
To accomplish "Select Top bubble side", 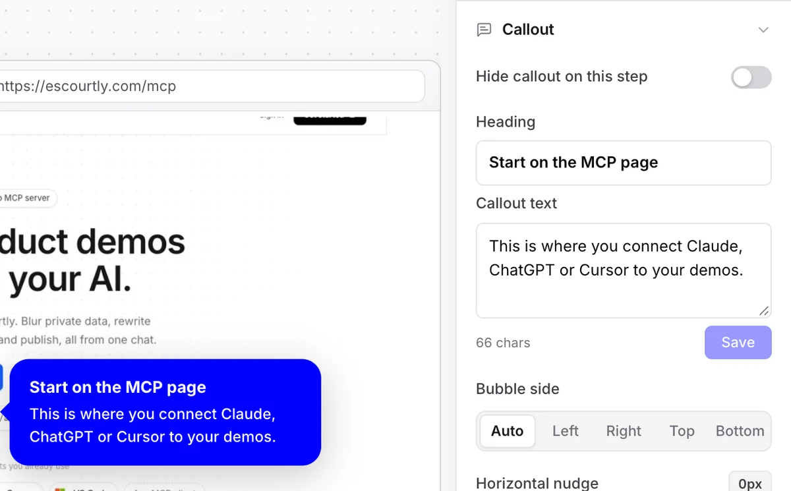I will (682, 431).
